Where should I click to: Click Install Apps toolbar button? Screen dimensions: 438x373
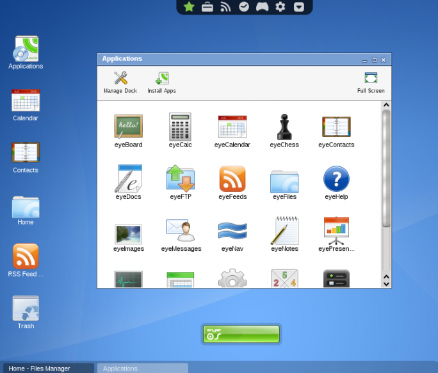click(x=161, y=82)
